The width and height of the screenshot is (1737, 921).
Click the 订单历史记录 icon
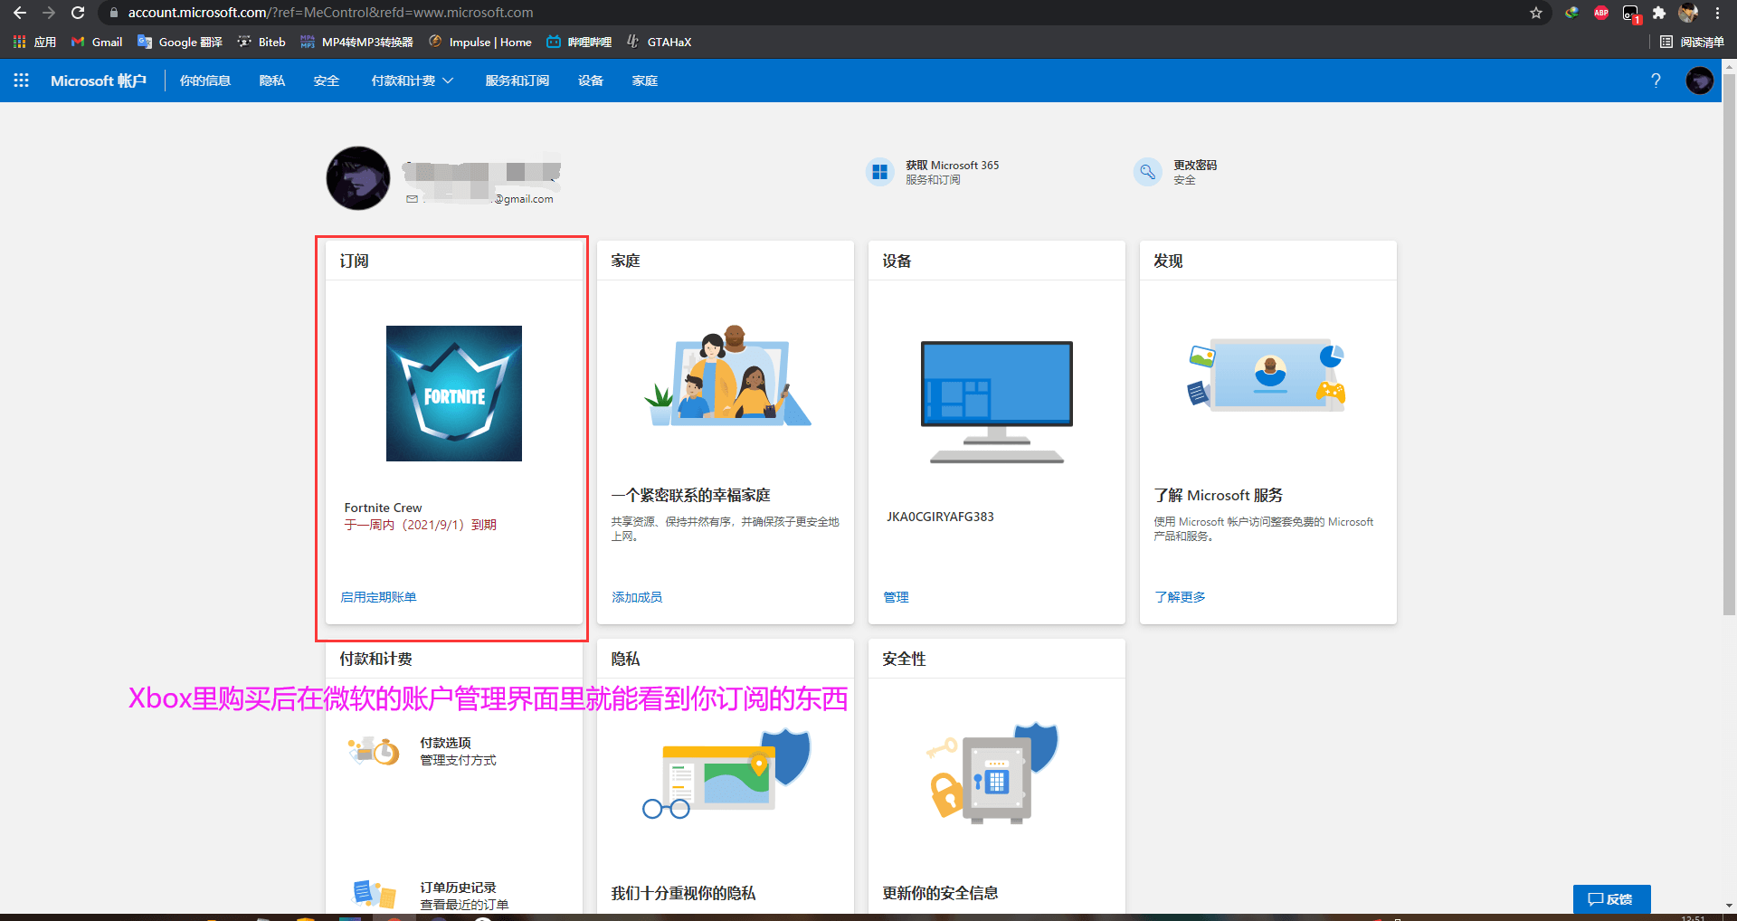click(375, 895)
